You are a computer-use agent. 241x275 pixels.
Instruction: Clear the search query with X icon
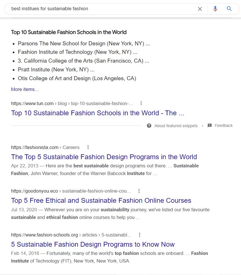(200, 9)
